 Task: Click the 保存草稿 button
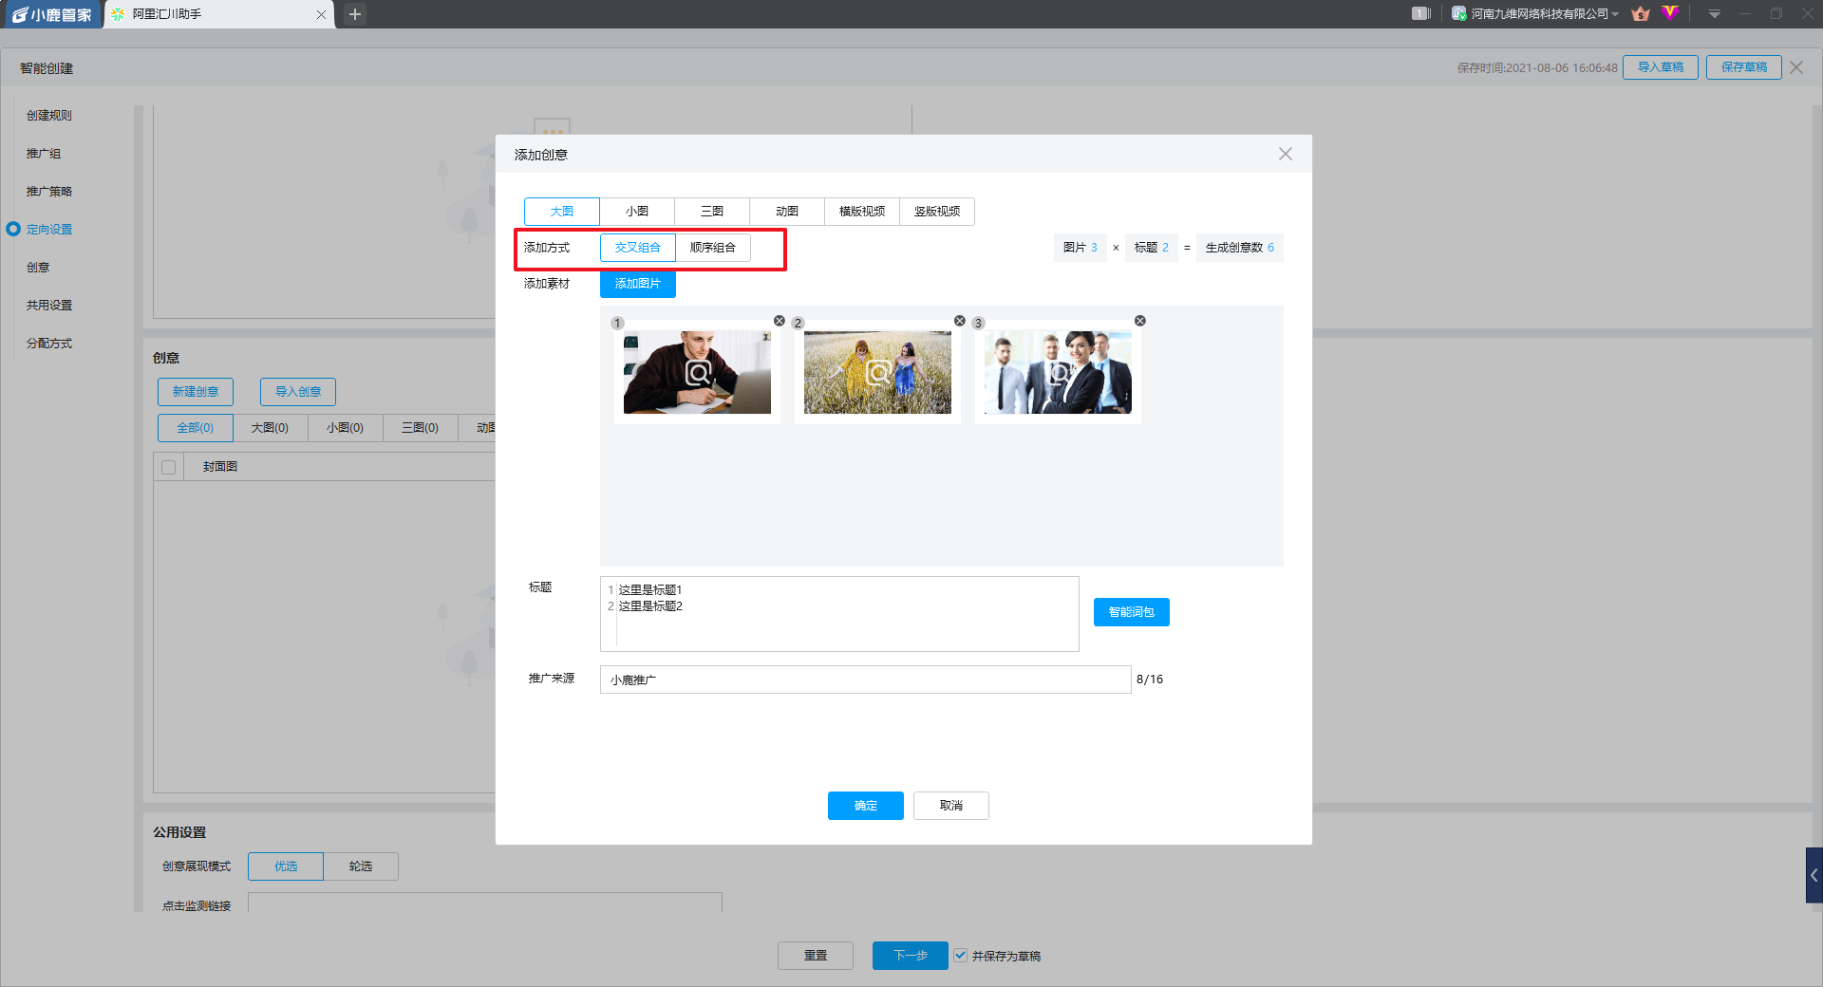click(1744, 67)
